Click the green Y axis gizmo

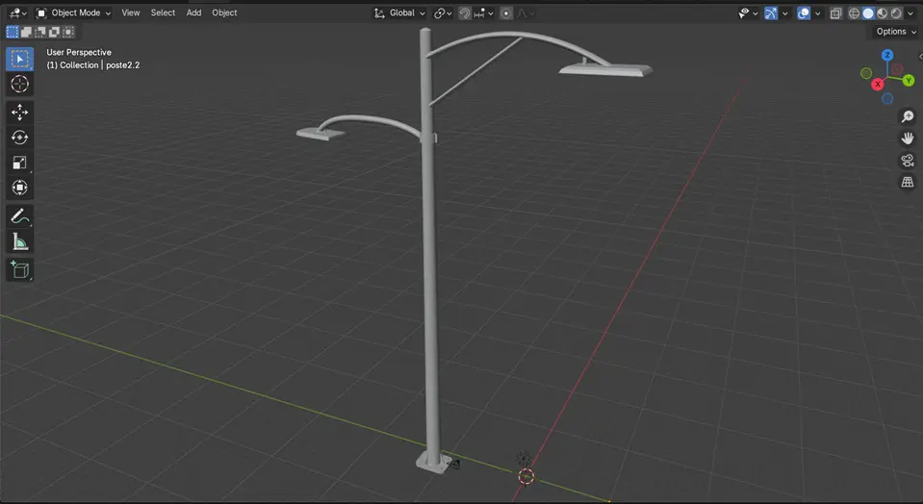coord(909,81)
